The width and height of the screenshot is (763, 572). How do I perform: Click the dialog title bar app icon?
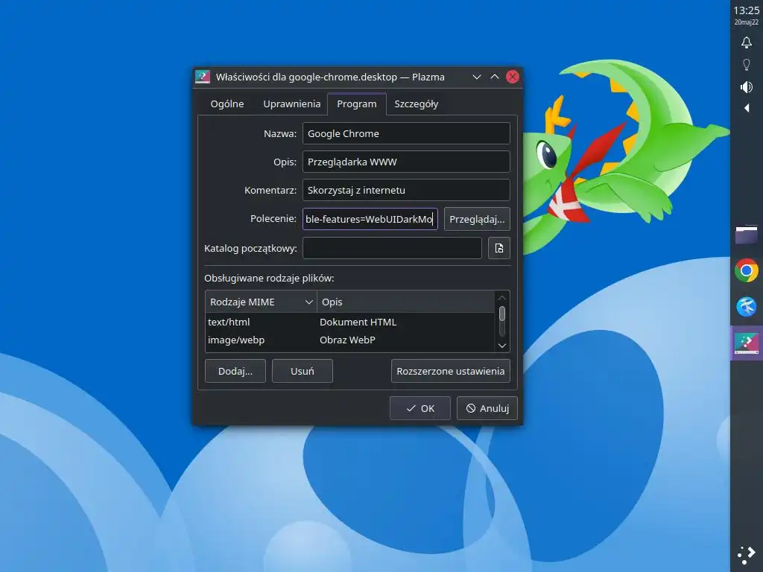(x=203, y=77)
